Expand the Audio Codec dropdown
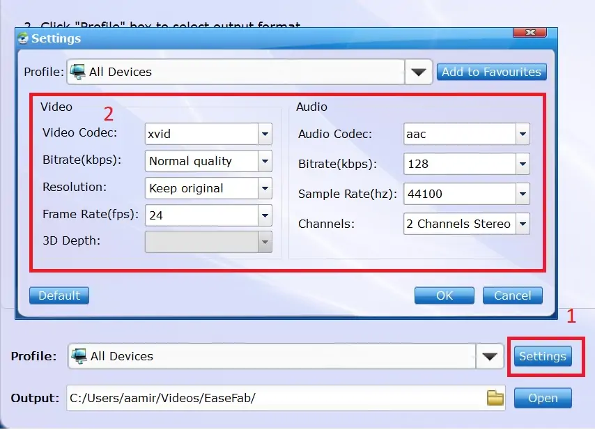Viewport: 595px width, 430px height. click(x=523, y=134)
